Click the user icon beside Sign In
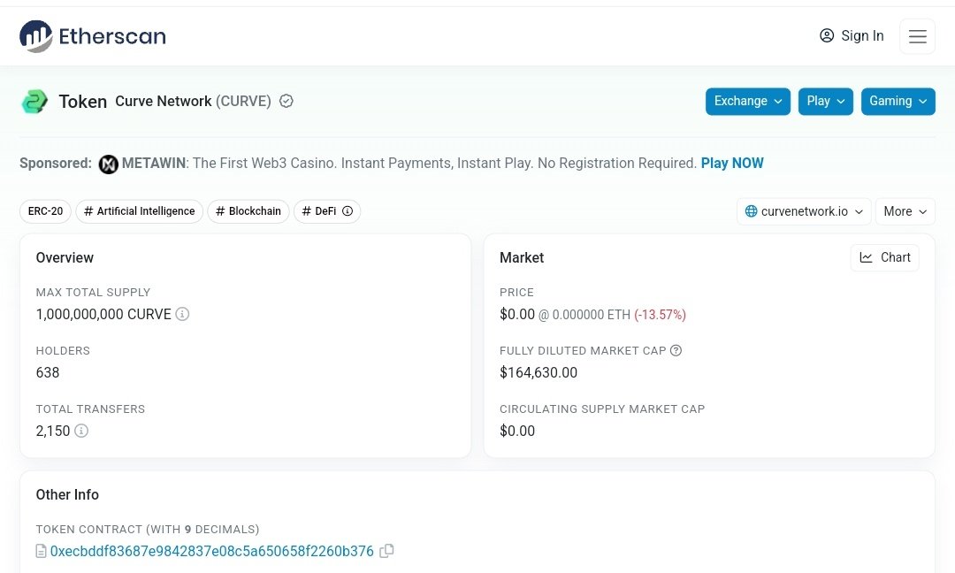The image size is (955, 573). tap(827, 36)
